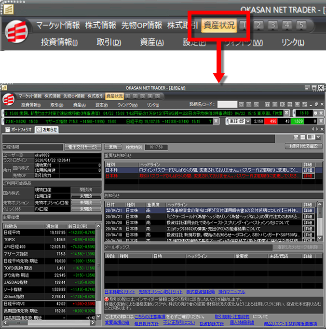
Task: Click the tab strip scroll-right arrow
Action: pos(317,129)
